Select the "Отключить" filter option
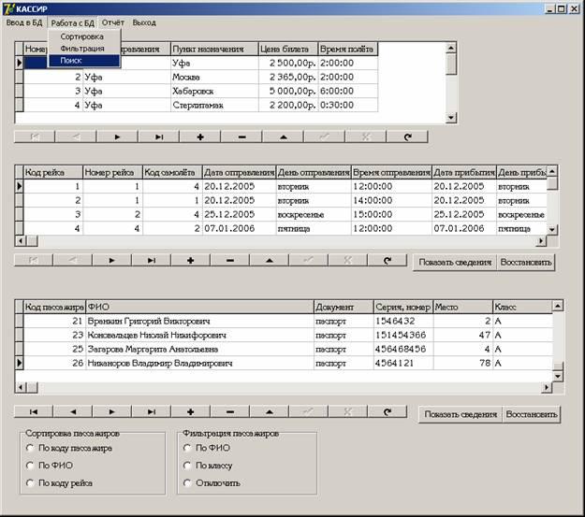The width and height of the screenshot is (585, 517). tap(188, 483)
